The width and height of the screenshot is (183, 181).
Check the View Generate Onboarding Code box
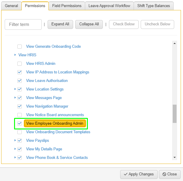[19, 47]
